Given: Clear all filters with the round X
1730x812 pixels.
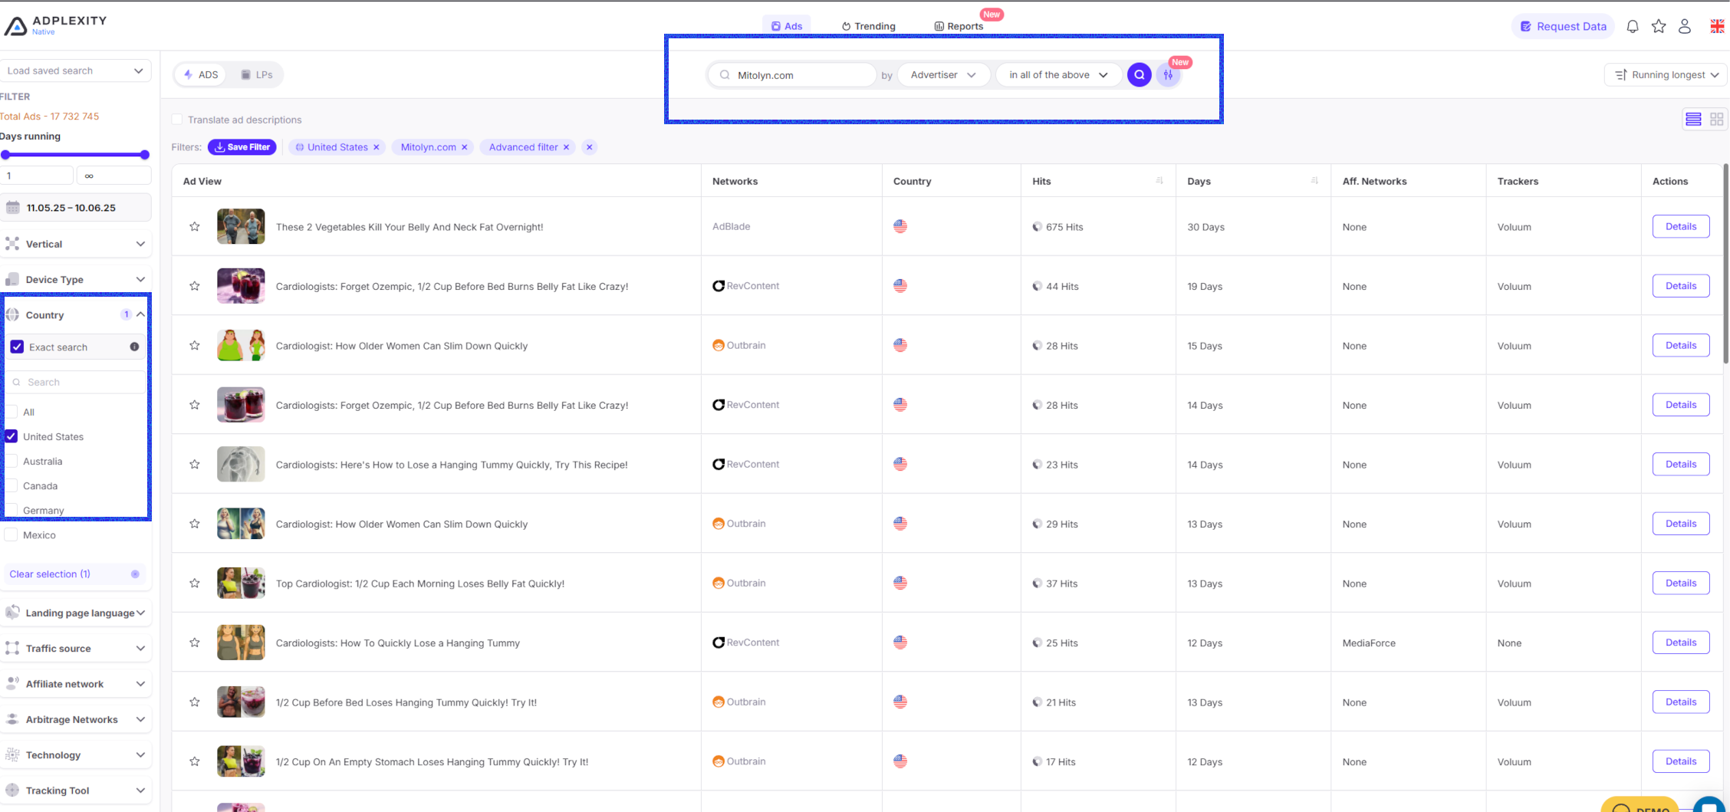Looking at the screenshot, I should click(x=589, y=147).
